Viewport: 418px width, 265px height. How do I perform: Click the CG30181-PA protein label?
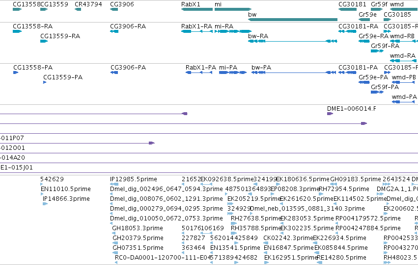358,68
